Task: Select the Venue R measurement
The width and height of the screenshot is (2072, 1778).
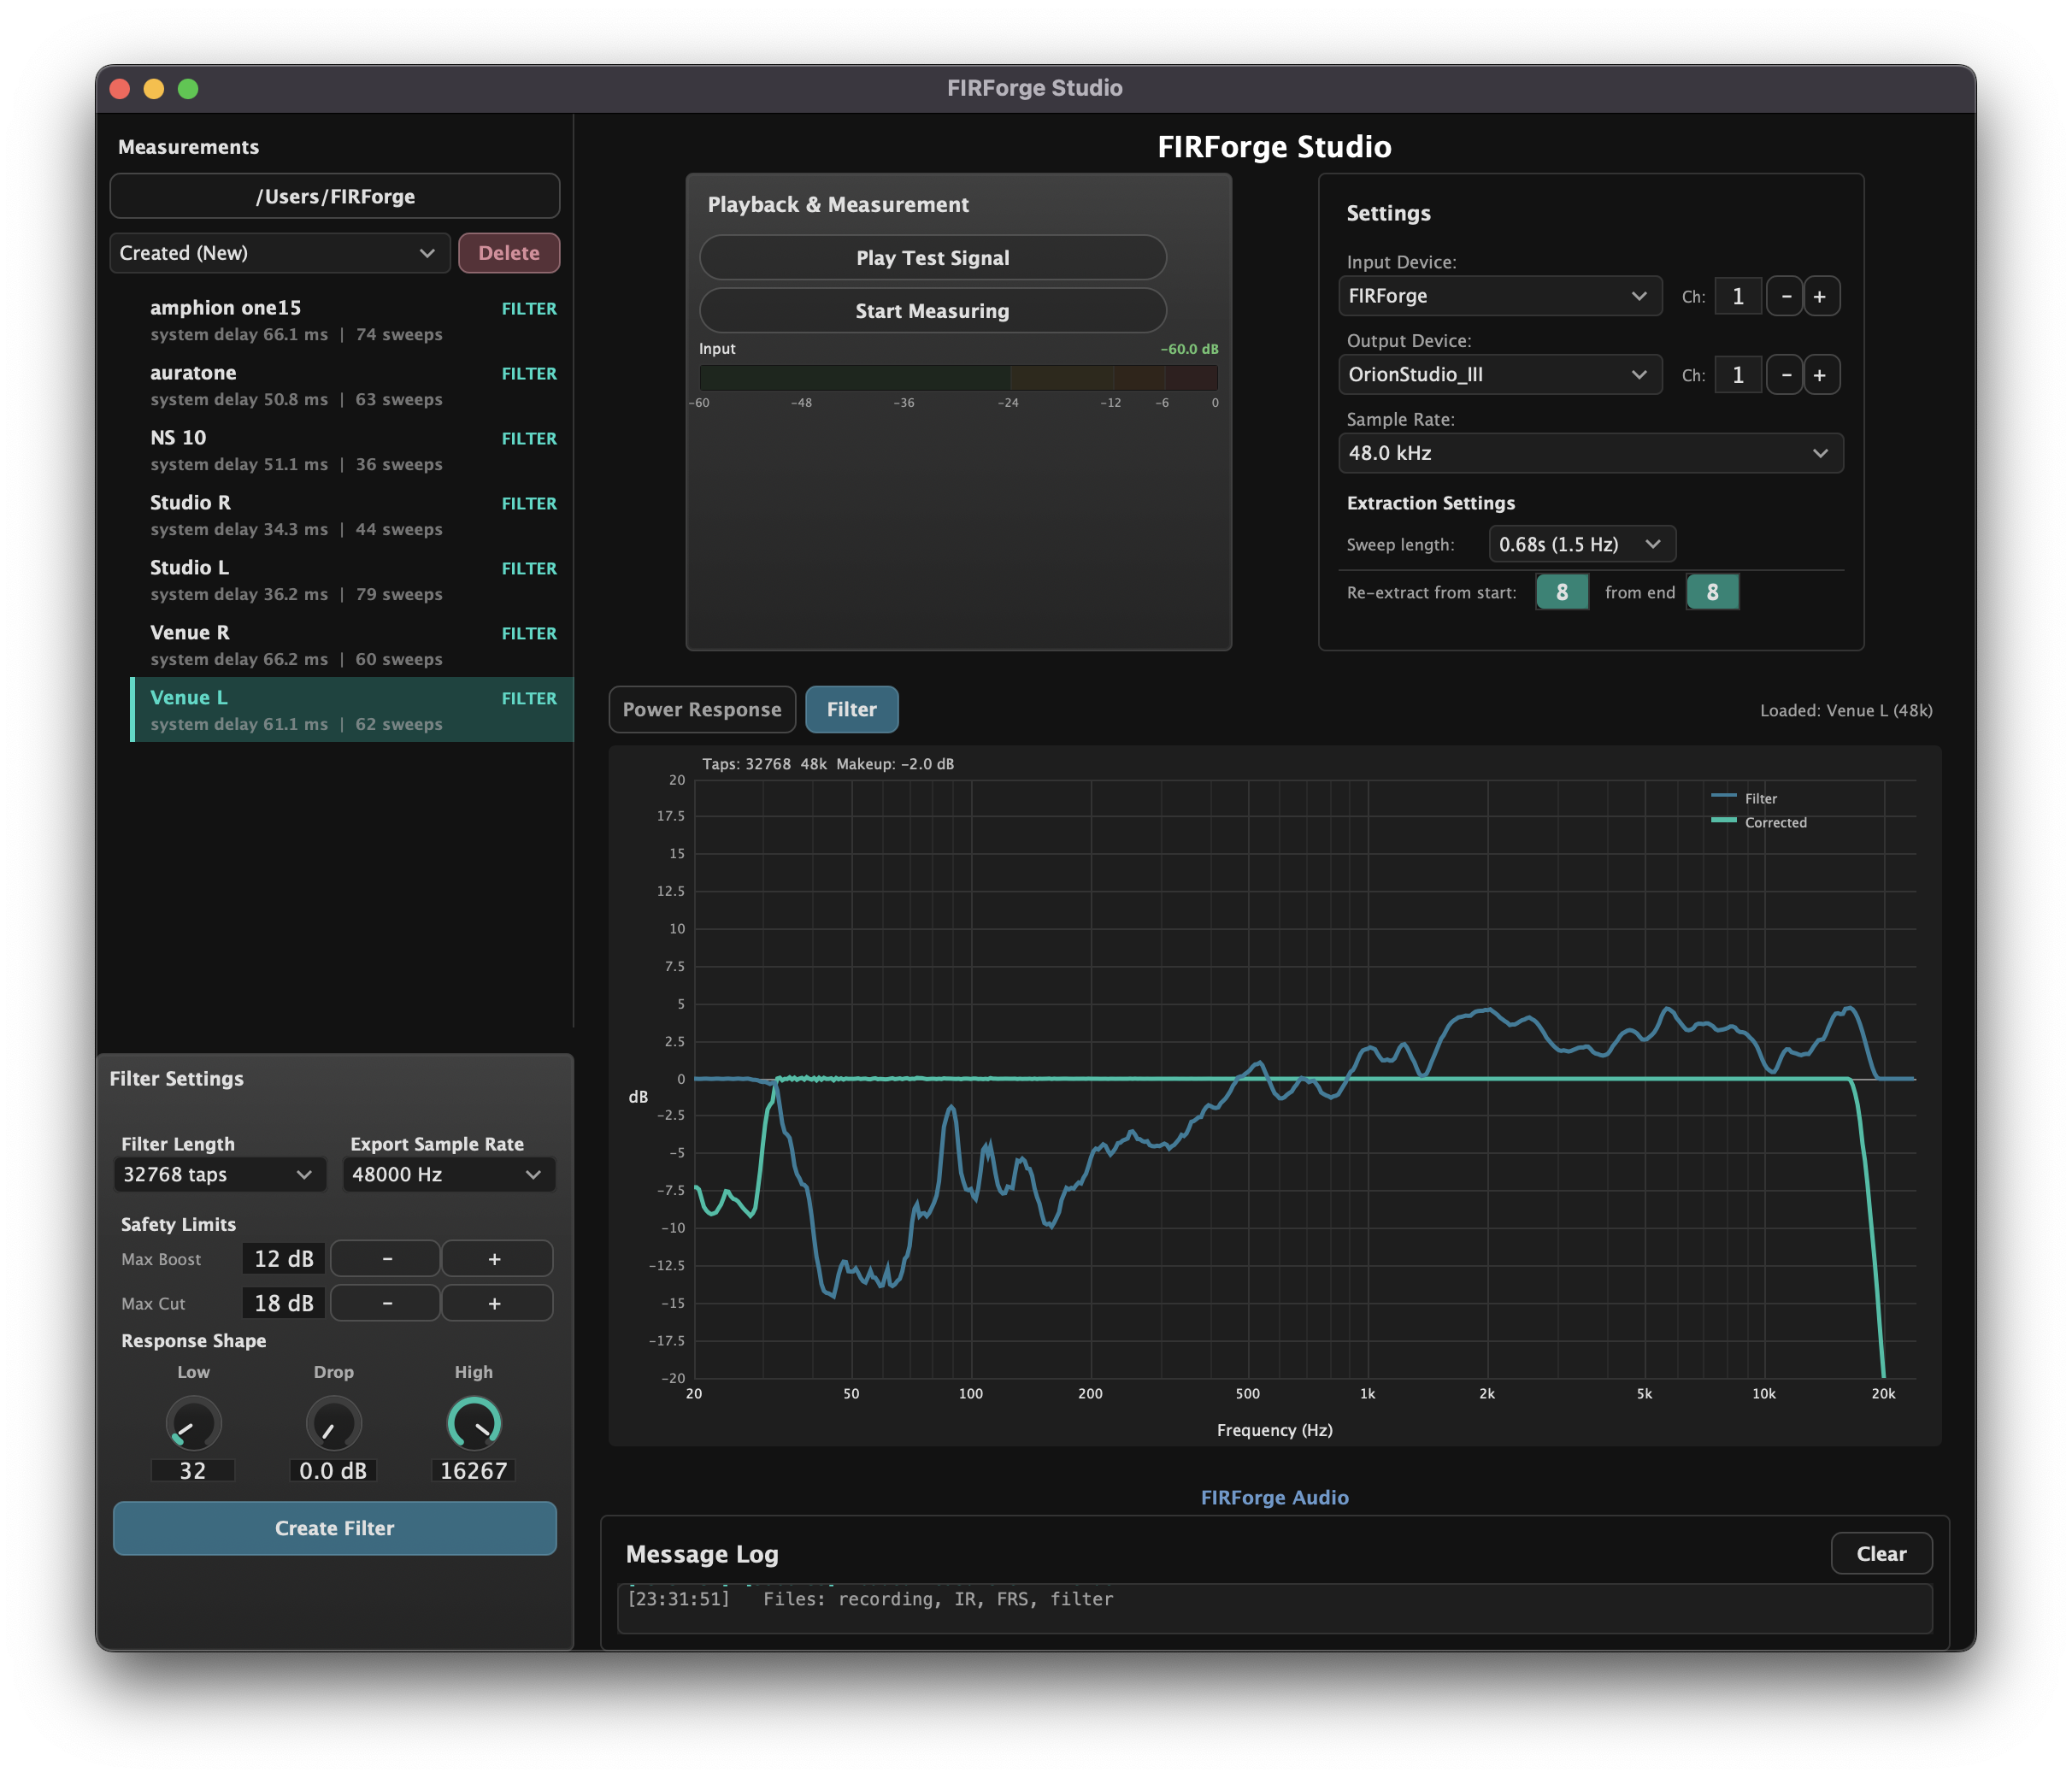Action: 352,645
